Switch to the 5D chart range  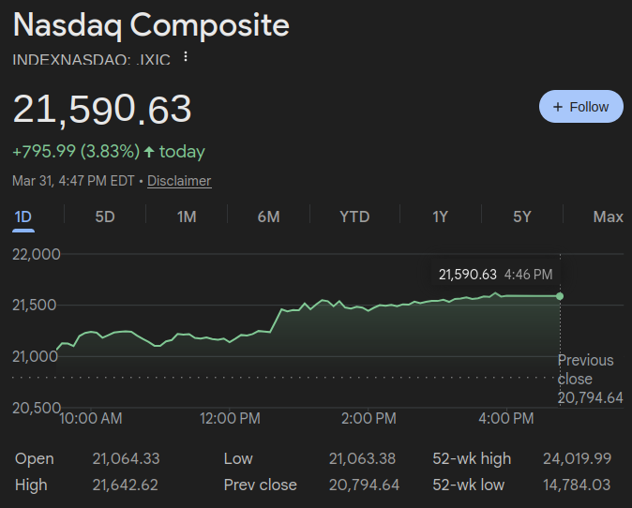pos(105,217)
